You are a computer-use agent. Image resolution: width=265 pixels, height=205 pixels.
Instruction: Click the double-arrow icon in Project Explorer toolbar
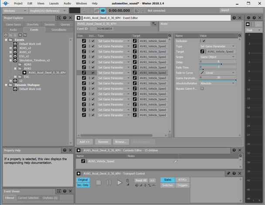point(25,35)
